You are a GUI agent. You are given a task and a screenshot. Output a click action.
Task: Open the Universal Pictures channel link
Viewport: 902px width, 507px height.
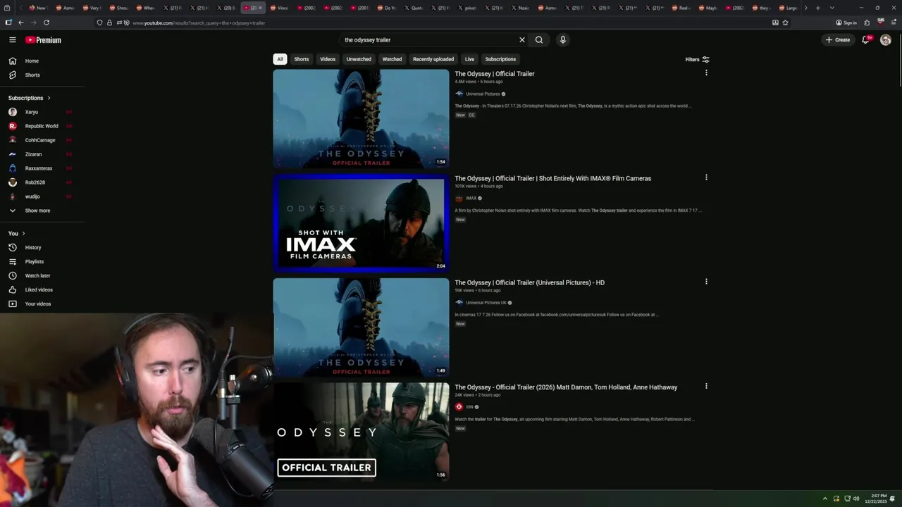coord(483,94)
